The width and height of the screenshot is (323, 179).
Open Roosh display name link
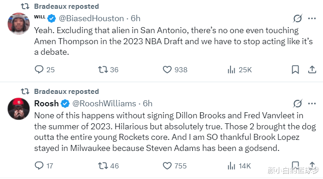pyautogui.click(x=46, y=104)
